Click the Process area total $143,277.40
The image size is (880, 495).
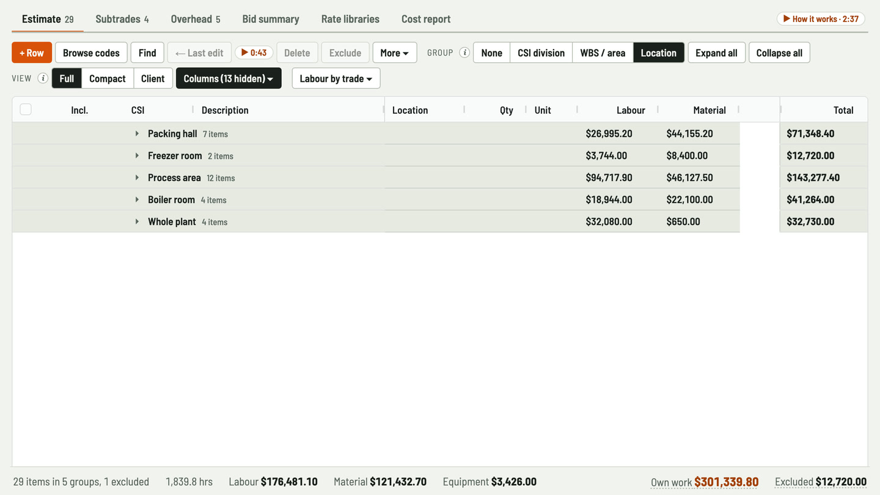pos(813,177)
